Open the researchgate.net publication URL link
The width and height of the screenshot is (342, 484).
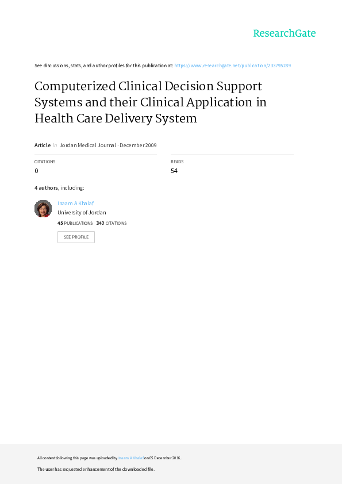232,66
